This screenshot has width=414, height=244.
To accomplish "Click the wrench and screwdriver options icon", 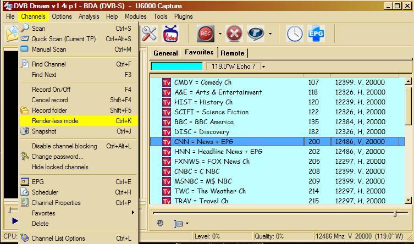I will pos(149,34).
